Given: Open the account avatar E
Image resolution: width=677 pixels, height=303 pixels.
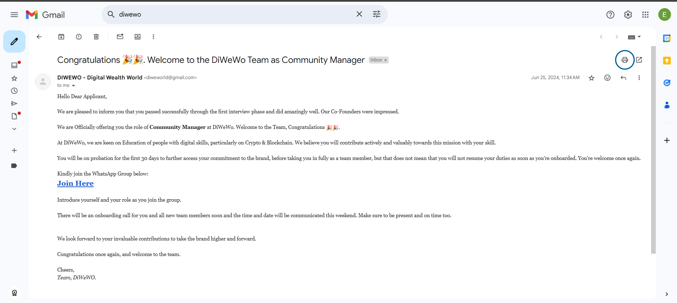Looking at the screenshot, I should coord(664,14).
